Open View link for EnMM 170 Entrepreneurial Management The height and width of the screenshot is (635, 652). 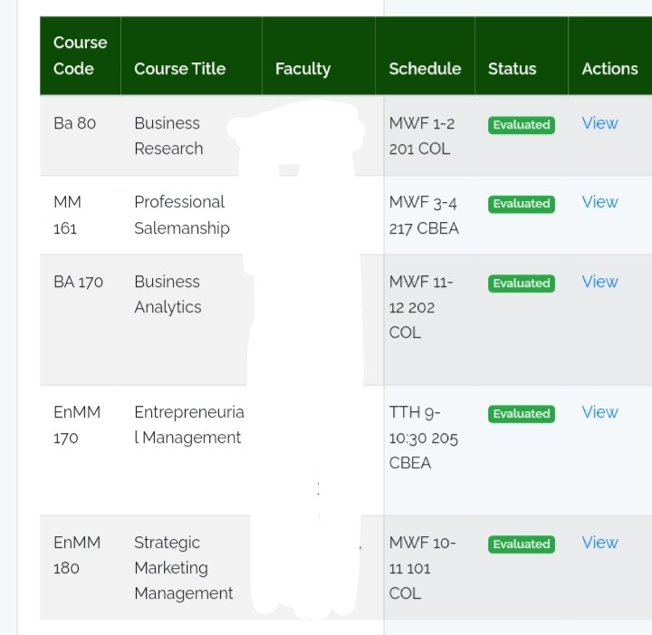click(x=599, y=412)
